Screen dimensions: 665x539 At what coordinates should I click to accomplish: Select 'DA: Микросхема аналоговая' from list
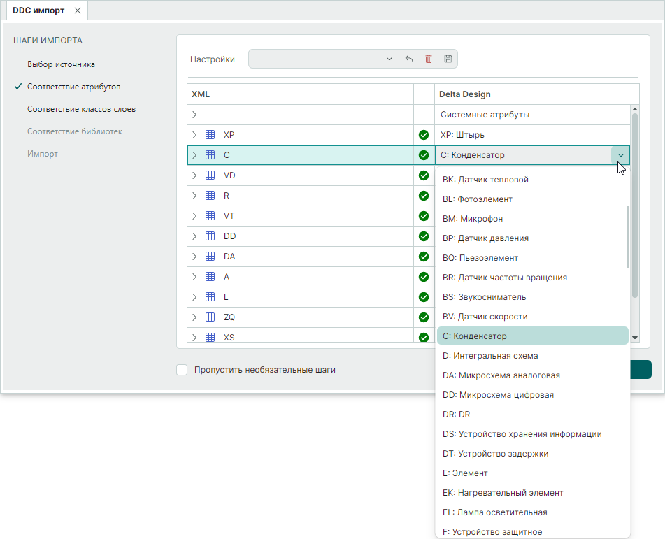coord(501,375)
